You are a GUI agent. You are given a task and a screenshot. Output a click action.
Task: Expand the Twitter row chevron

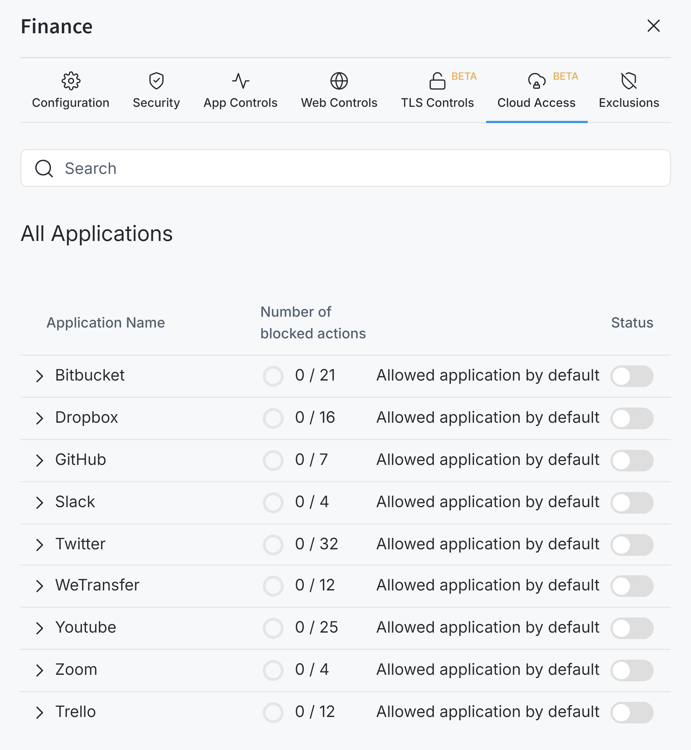[x=40, y=544]
